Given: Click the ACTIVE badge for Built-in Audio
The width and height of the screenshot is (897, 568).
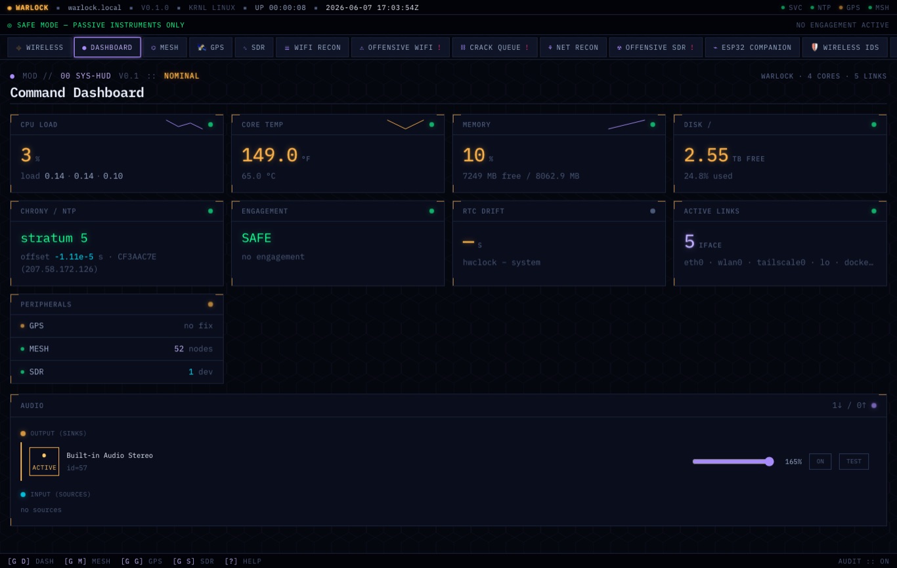Looking at the screenshot, I should (44, 462).
